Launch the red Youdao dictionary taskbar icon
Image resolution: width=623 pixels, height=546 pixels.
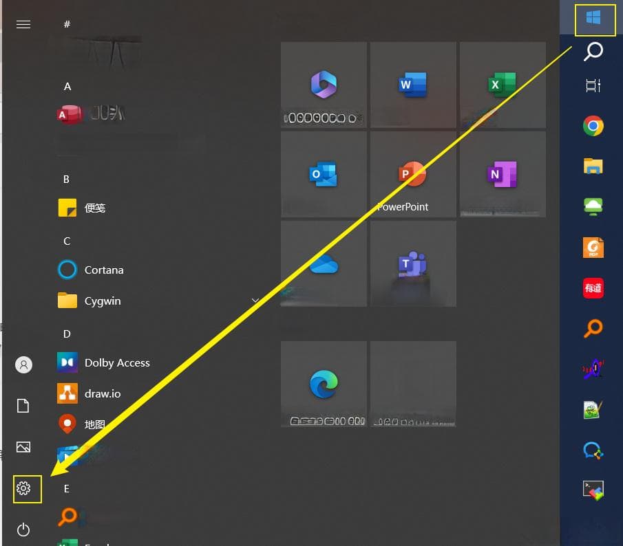point(593,288)
